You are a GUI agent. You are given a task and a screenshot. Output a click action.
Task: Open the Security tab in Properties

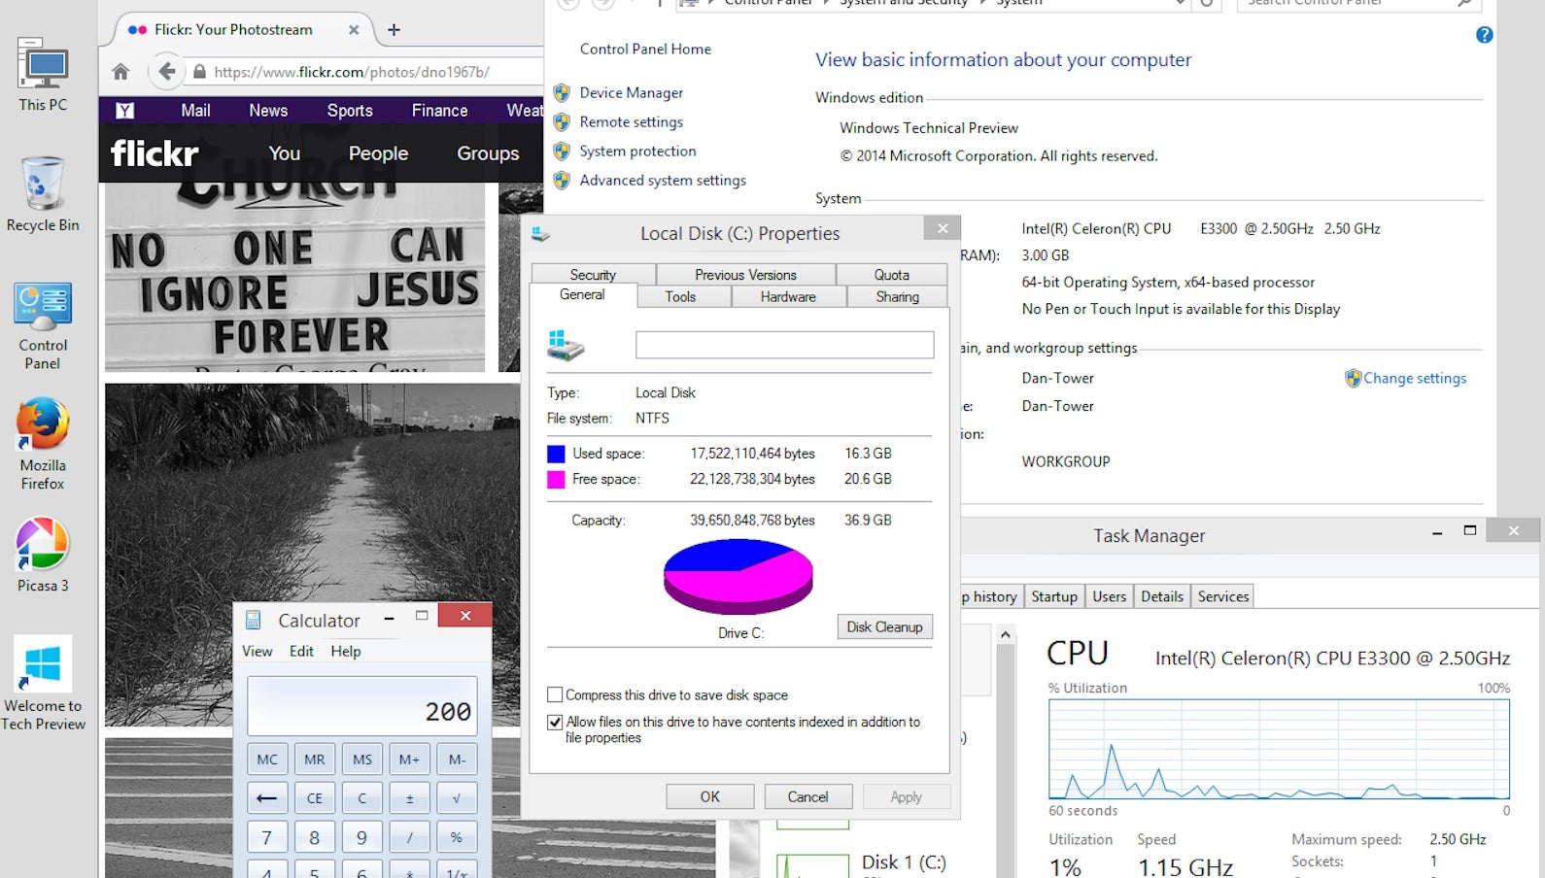click(593, 275)
